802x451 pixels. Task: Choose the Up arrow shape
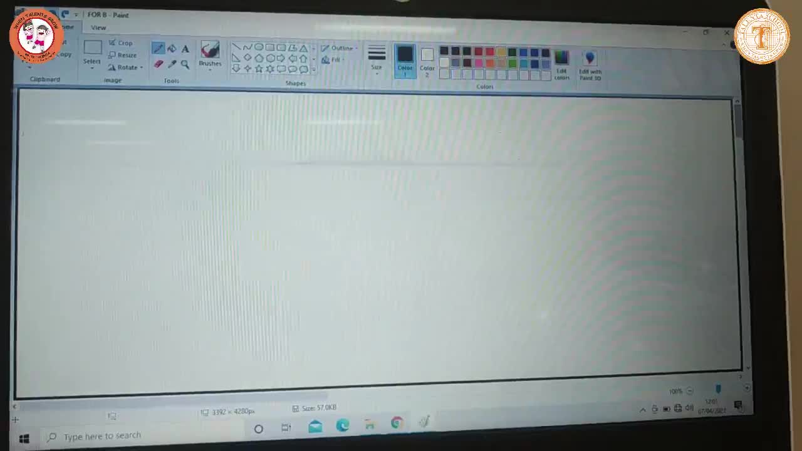pyautogui.click(x=303, y=58)
